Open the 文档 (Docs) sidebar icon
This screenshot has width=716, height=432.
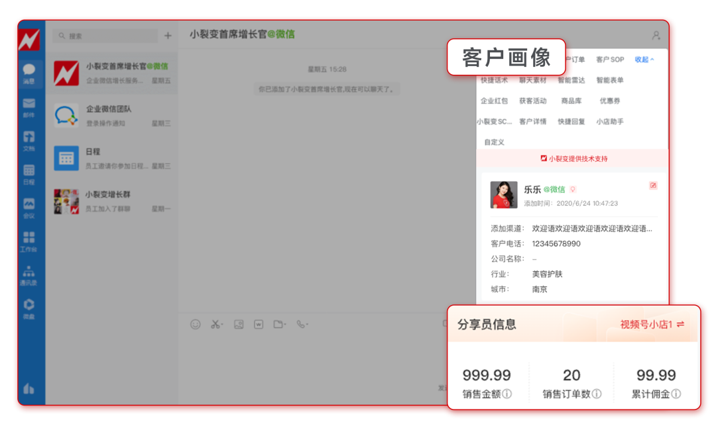point(29,136)
